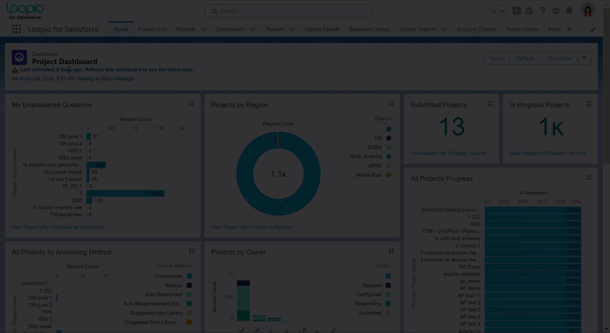This screenshot has height=333, width=610.
Task: Open View Report (All Projects by Region) link
Action: pos(252,227)
